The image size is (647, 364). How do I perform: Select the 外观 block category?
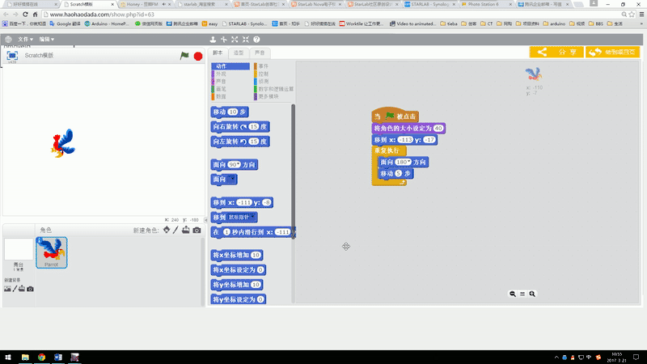(x=221, y=74)
